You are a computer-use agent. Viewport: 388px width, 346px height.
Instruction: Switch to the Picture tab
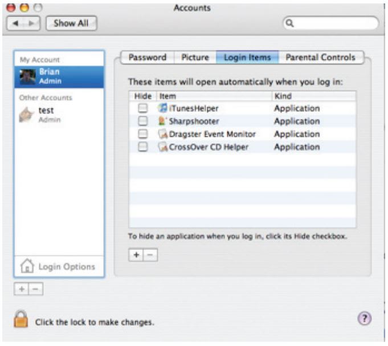tap(195, 58)
